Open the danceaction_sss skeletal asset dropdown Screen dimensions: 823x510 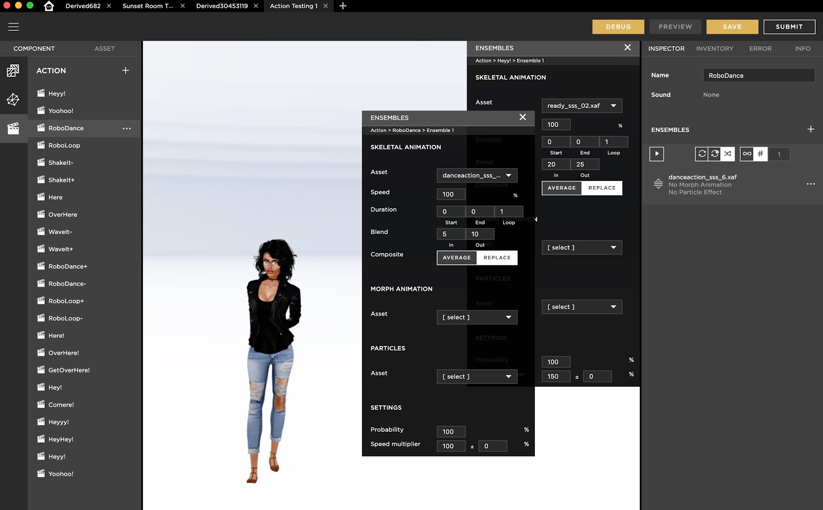click(477, 175)
